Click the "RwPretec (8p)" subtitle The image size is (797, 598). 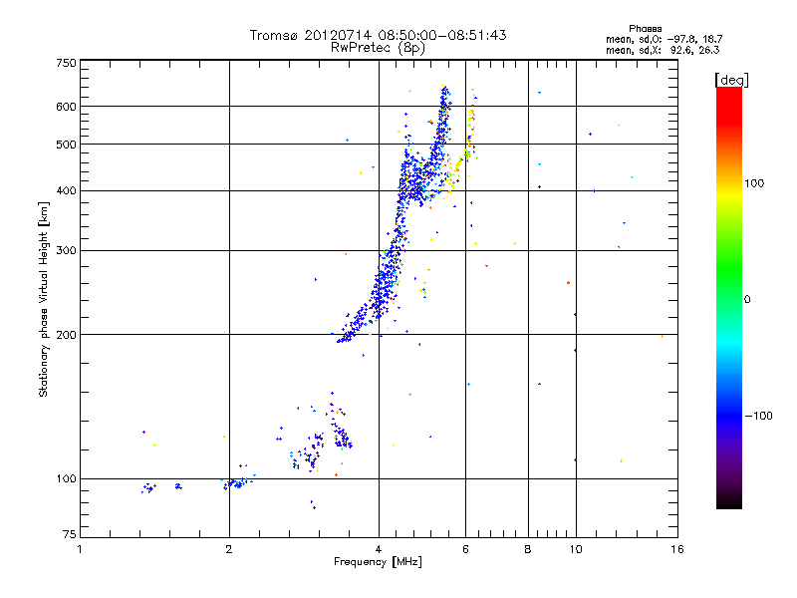click(x=378, y=48)
